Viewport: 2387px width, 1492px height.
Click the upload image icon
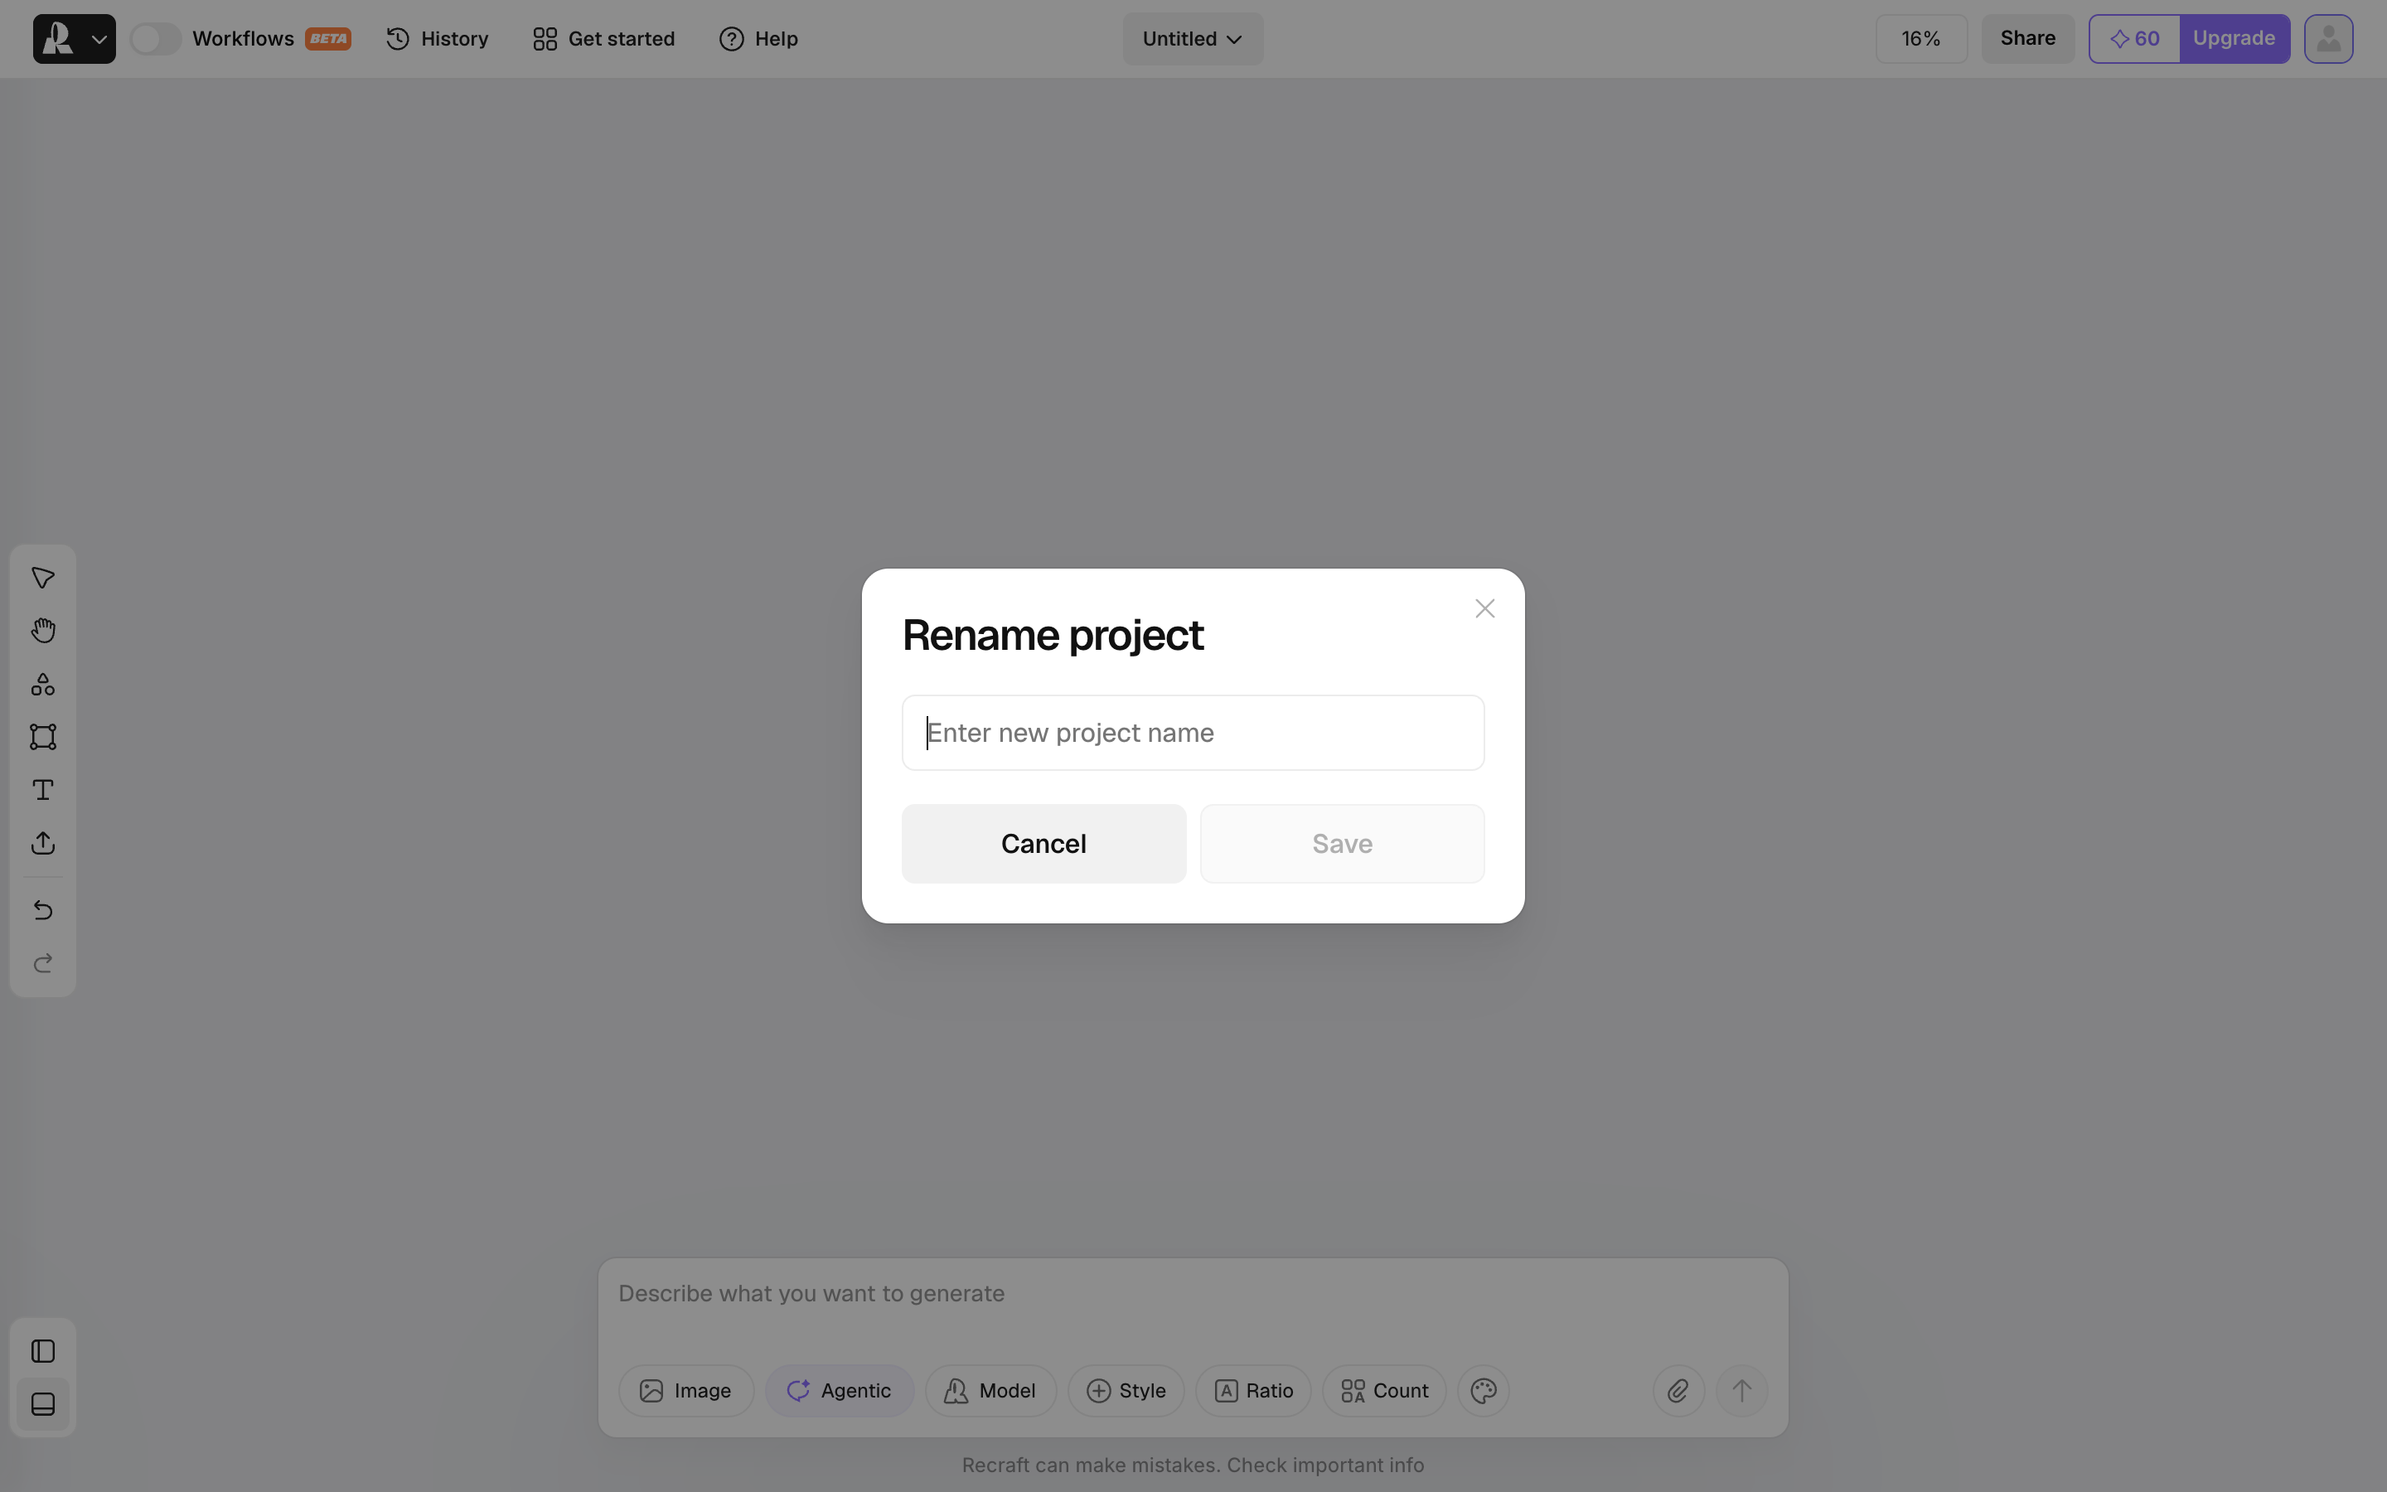(42, 843)
